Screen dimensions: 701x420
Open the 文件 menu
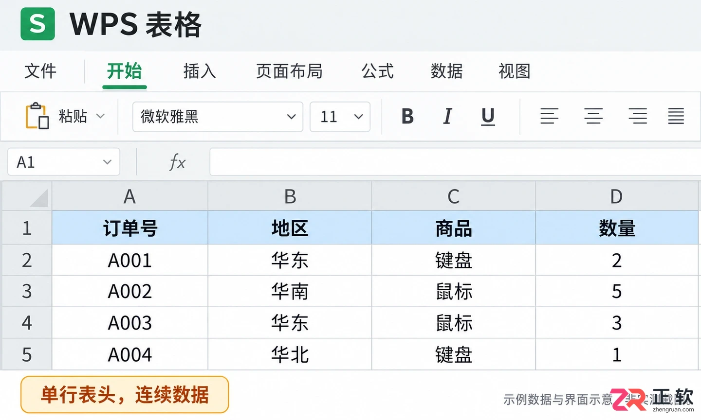point(40,71)
